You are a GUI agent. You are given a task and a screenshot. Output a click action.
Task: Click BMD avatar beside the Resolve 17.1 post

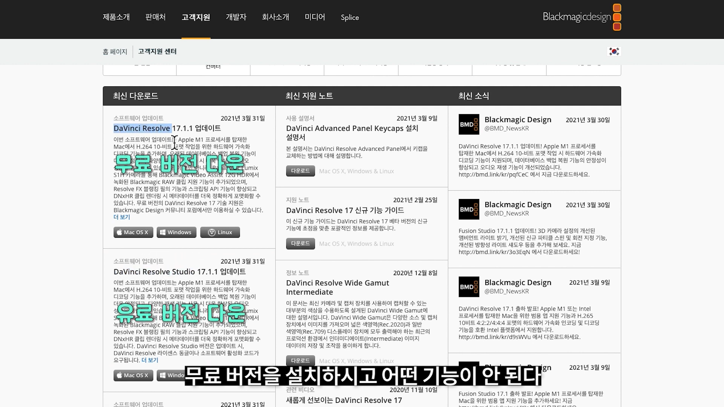click(x=469, y=287)
